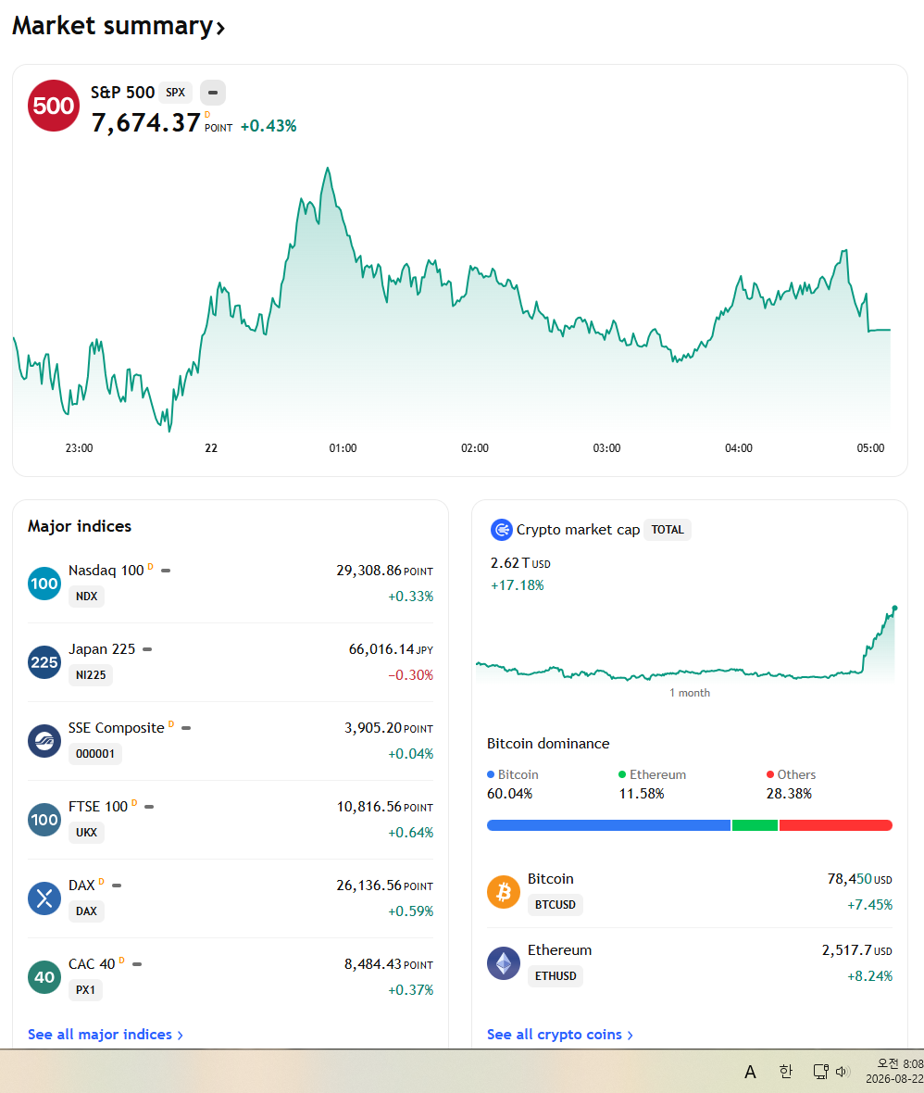
Task: Click the market status dash icon beside SPX
Action: pyautogui.click(x=213, y=92)
